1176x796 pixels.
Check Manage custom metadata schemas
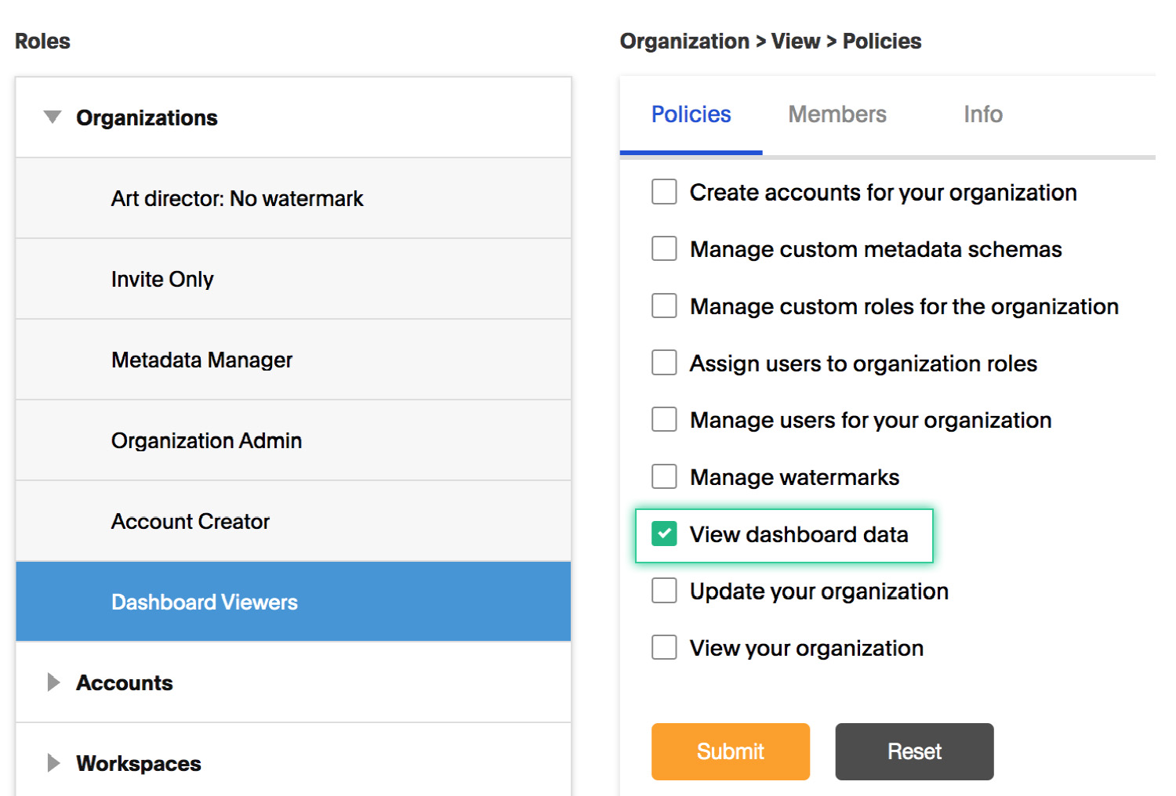coord(664,249)
